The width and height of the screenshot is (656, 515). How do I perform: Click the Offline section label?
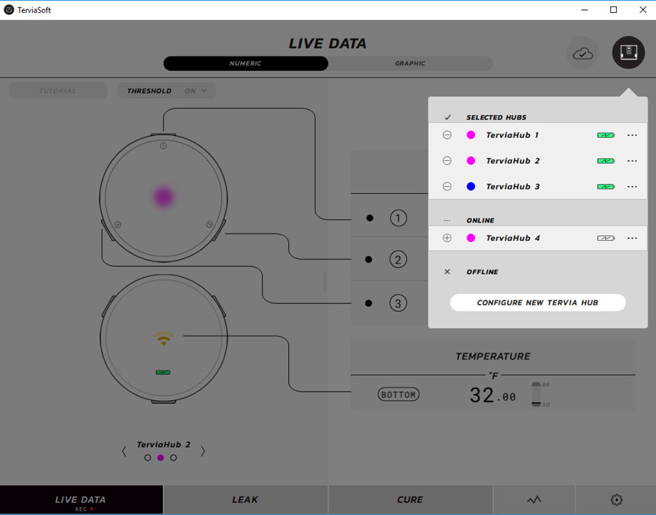(x=482, y=272)
